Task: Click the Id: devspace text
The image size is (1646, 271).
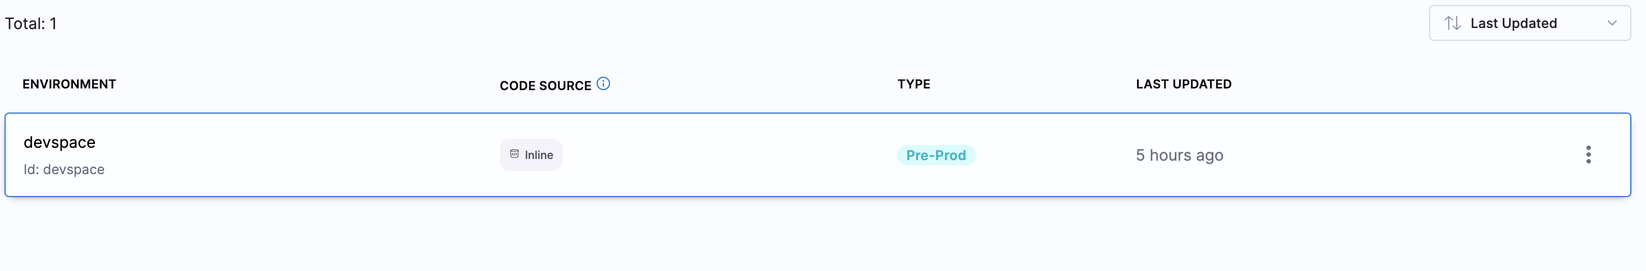Action: (64, 170)
